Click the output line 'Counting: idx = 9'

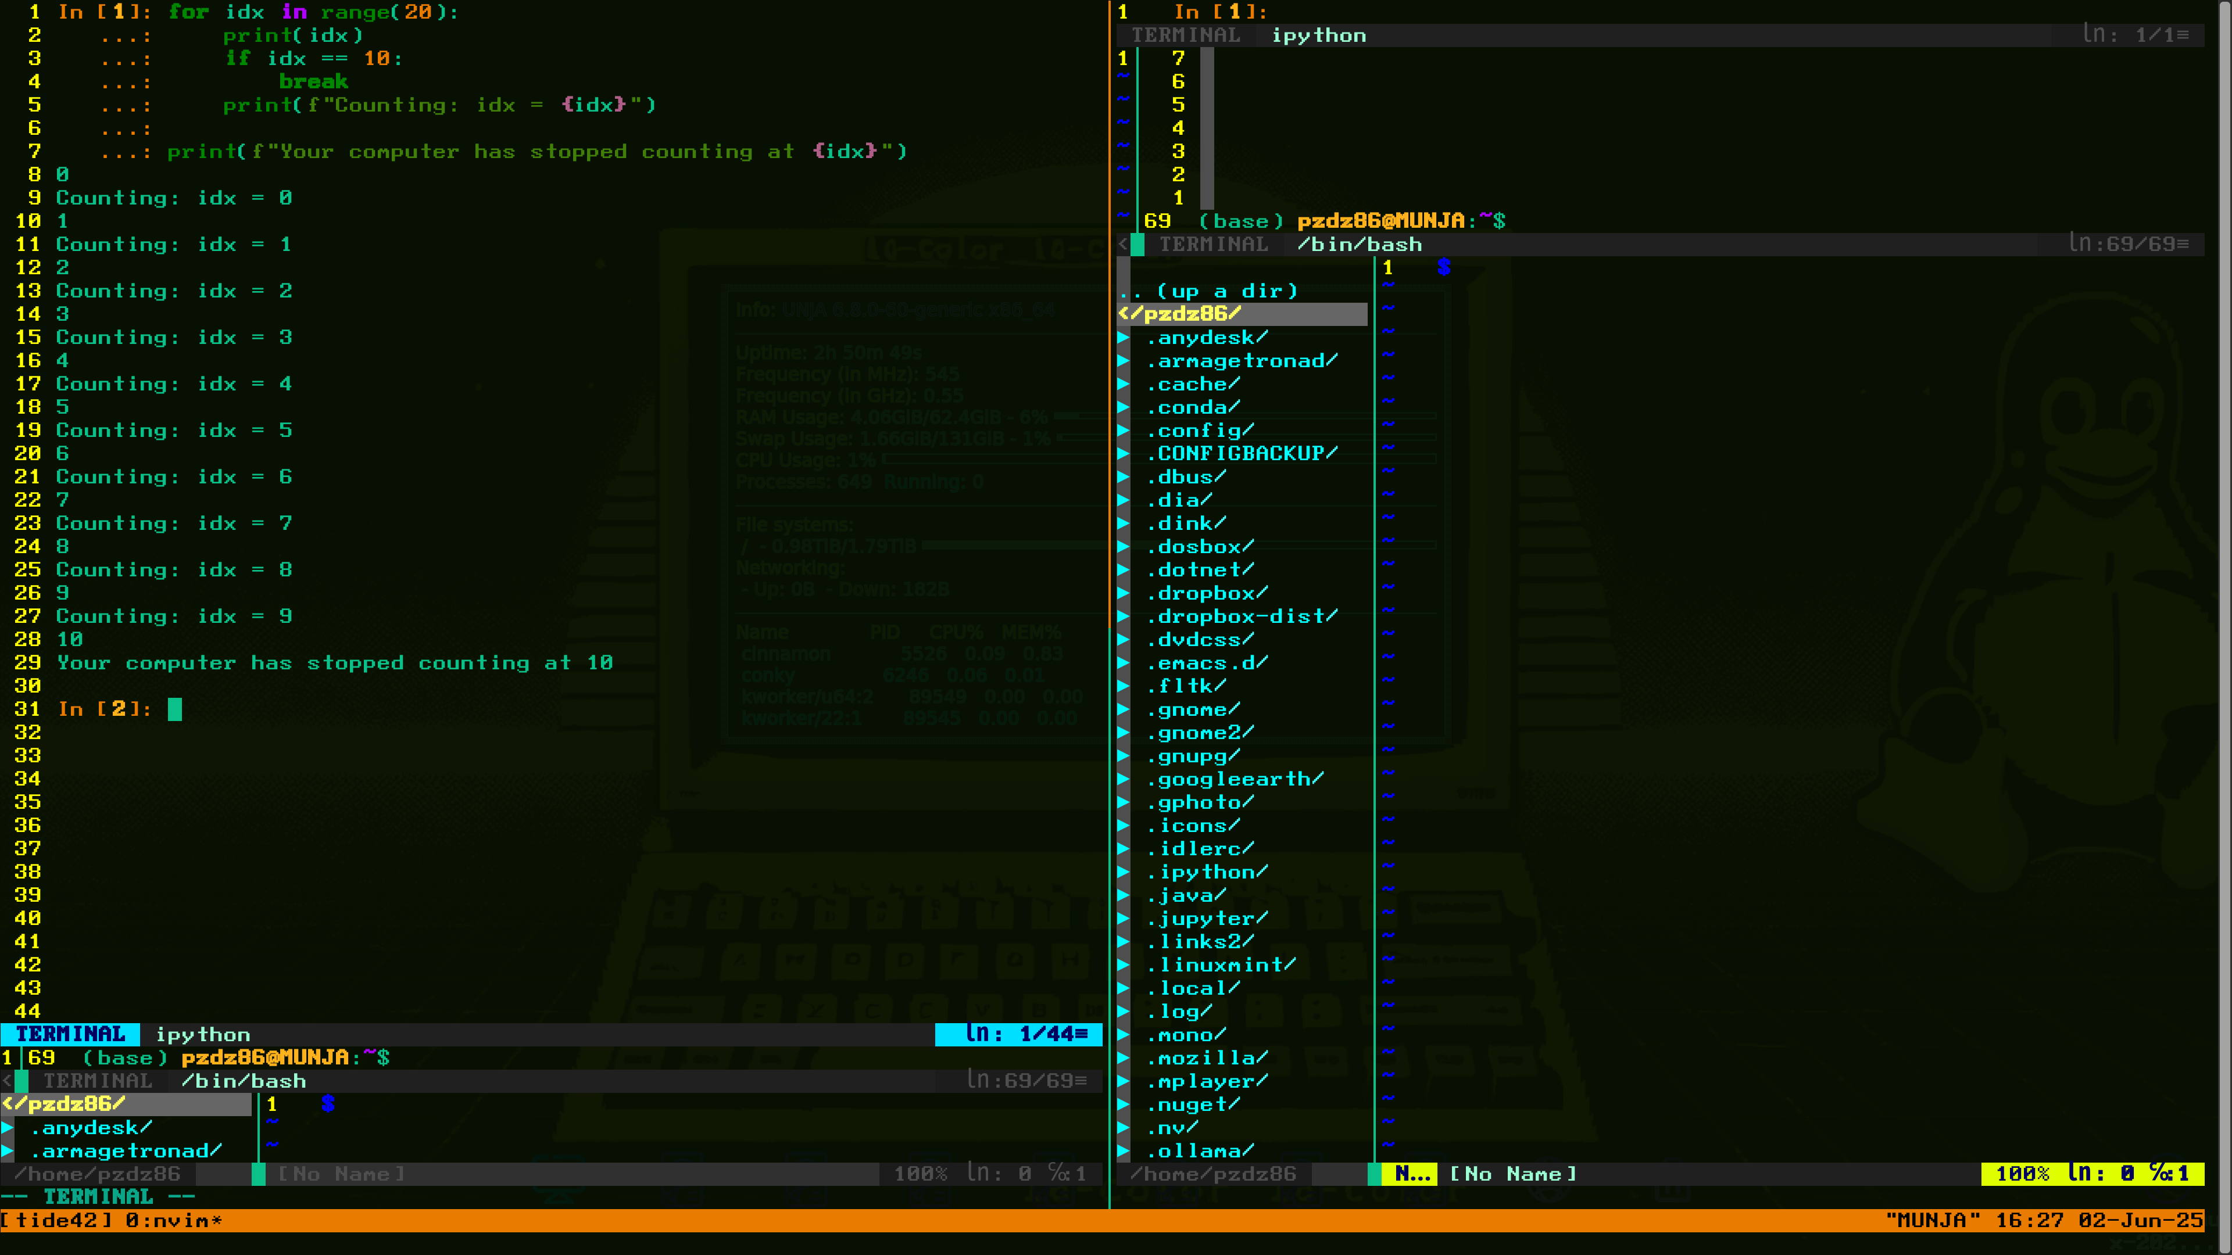click(174, 616)
